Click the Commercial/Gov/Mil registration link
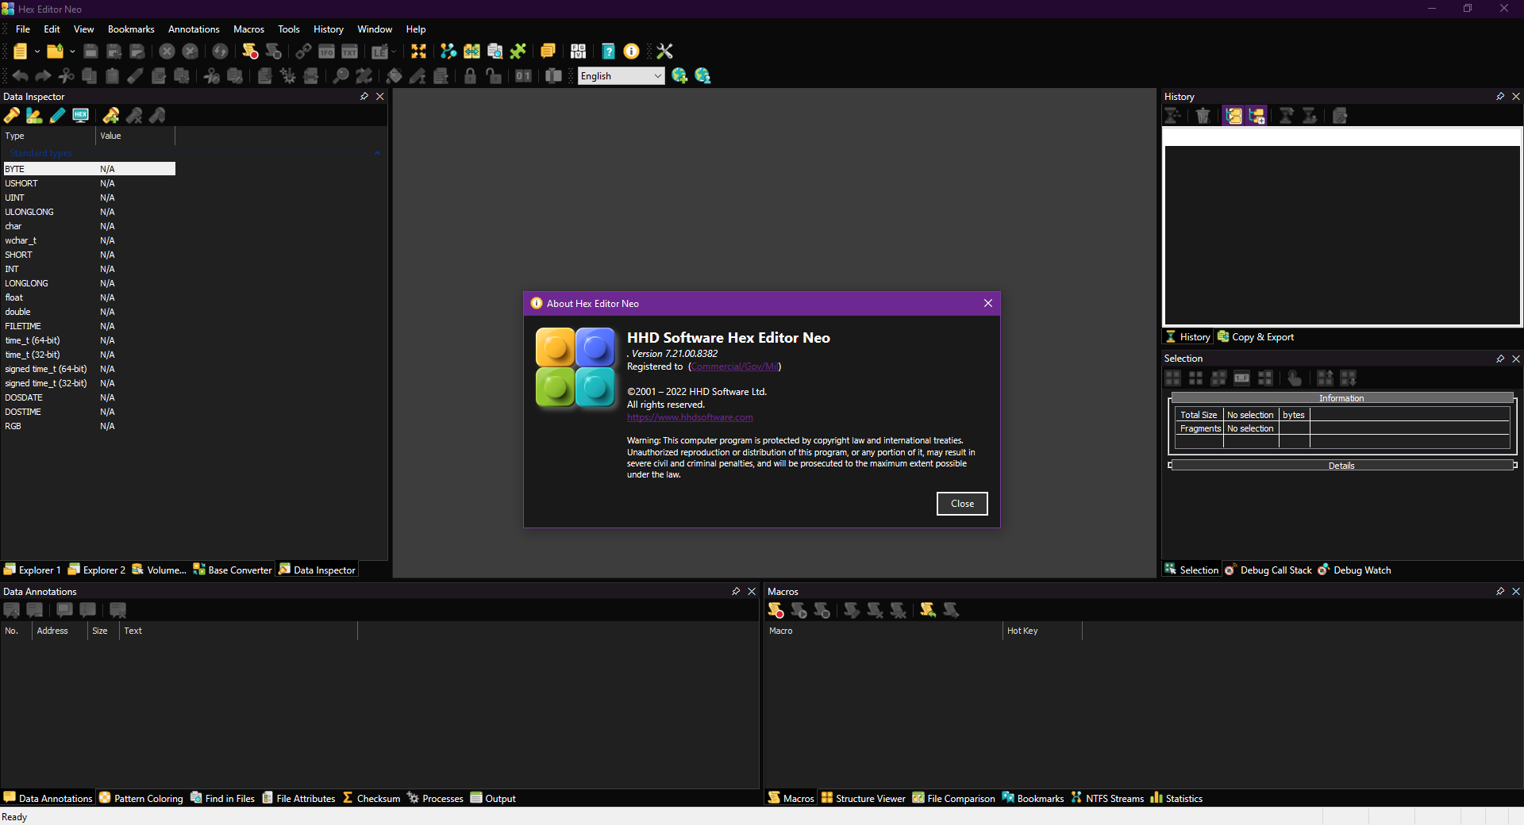1524x825 pixels. coord(735,366)
